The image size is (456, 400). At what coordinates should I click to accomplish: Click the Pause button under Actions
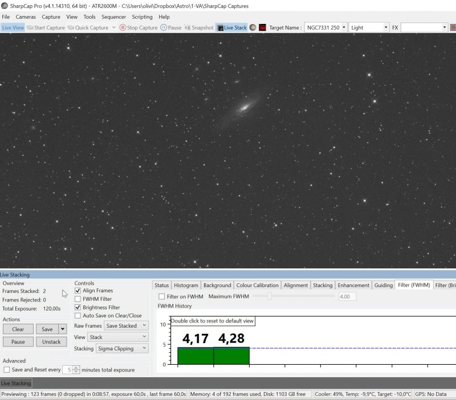pyautogui.click(x=18, y=342)
